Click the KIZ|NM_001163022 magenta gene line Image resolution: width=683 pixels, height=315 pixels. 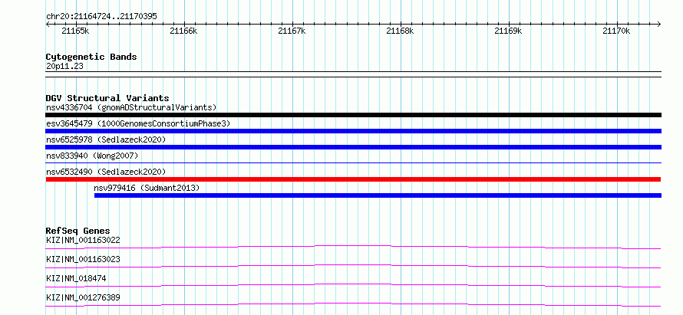tap(353, 247)
